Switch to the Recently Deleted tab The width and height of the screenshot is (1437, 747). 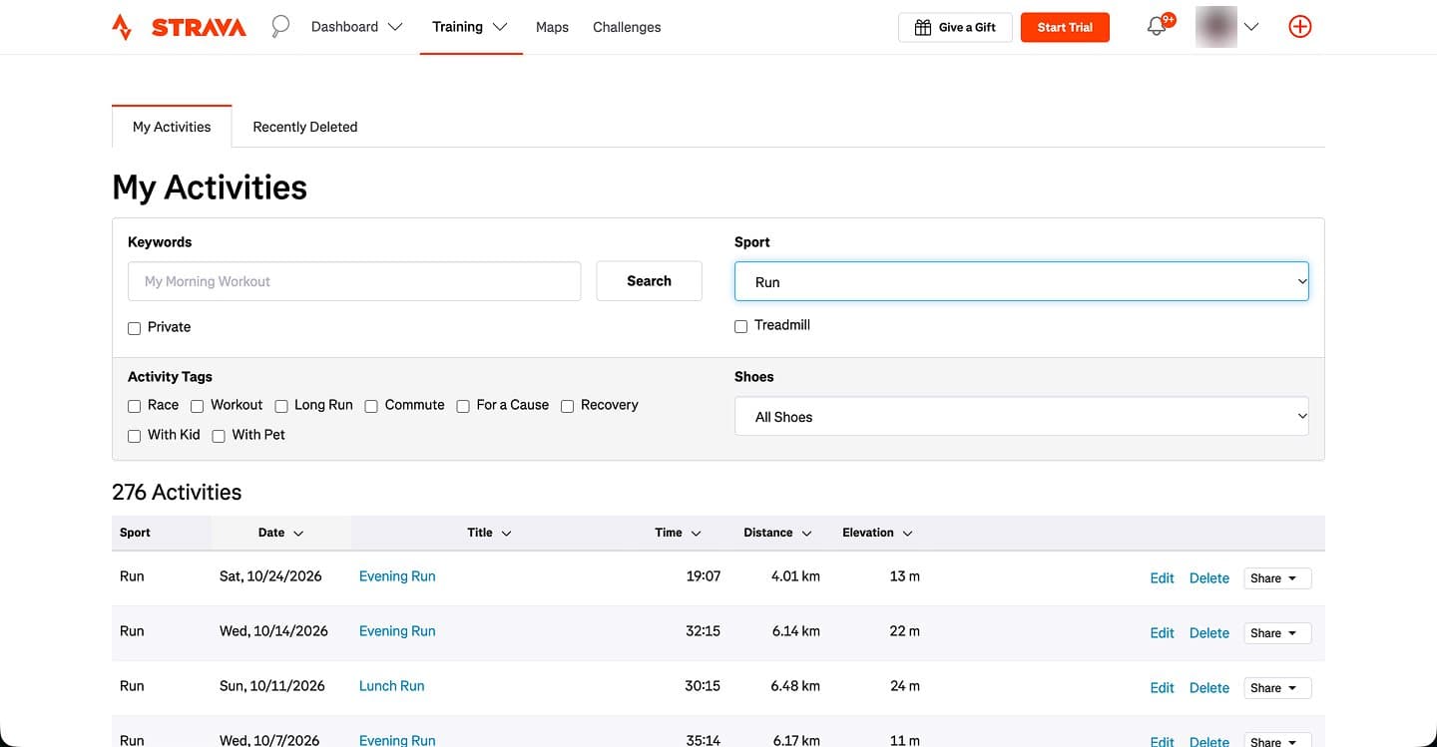[x=305, y=127]
